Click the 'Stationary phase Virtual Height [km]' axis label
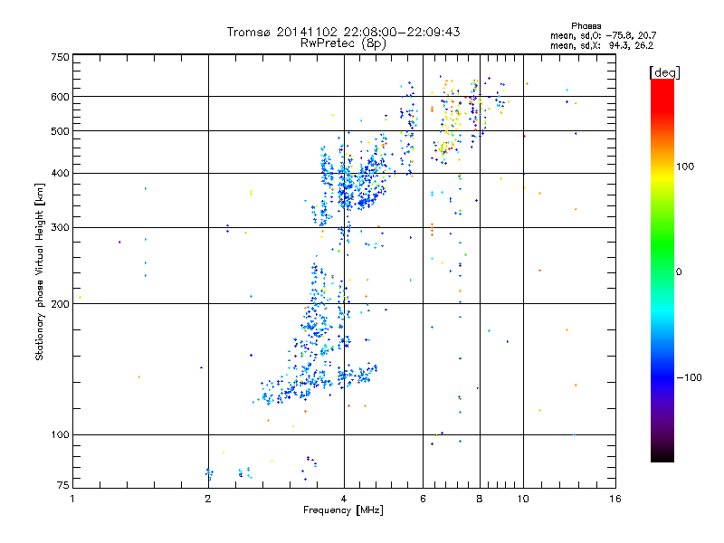The height and width of the screenshot is (543, 724). 40,271
